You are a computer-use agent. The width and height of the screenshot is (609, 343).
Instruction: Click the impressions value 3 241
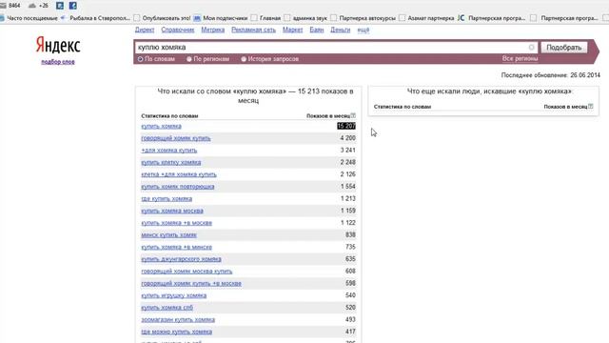click(348, 151)
